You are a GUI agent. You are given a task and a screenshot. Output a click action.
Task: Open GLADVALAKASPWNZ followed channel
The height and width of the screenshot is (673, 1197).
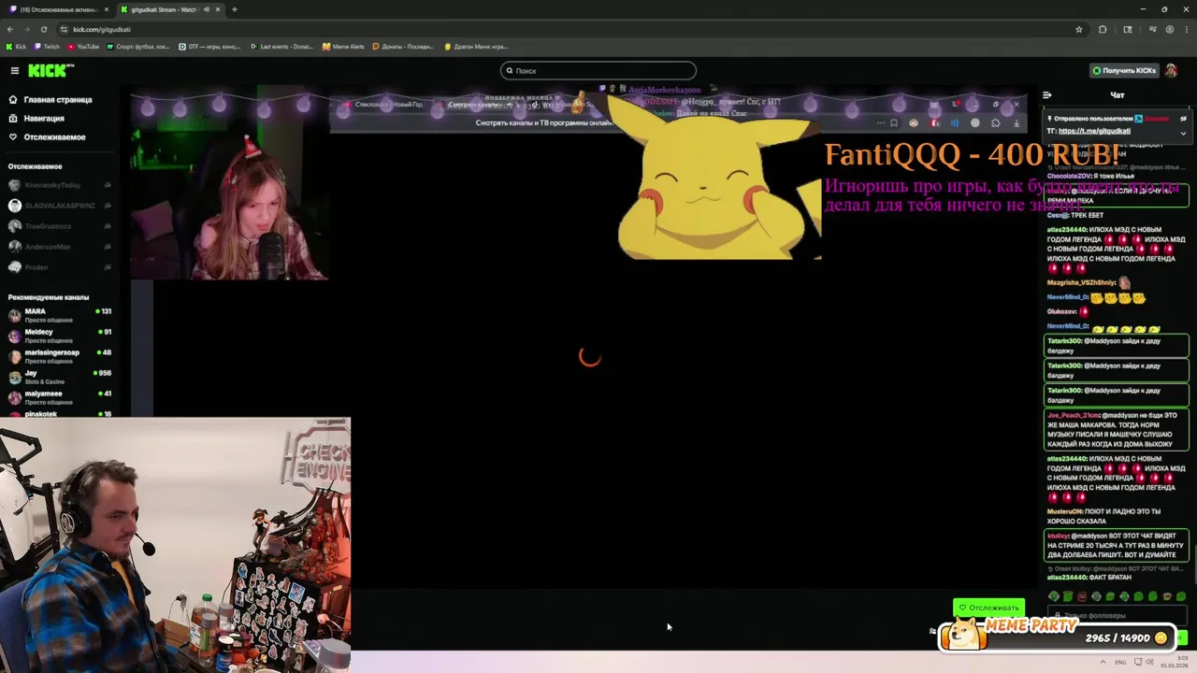(60, 206)
